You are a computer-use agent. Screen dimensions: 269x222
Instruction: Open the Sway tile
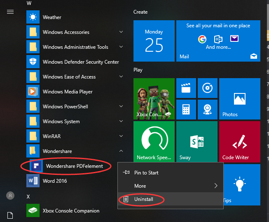click(197, 141)
